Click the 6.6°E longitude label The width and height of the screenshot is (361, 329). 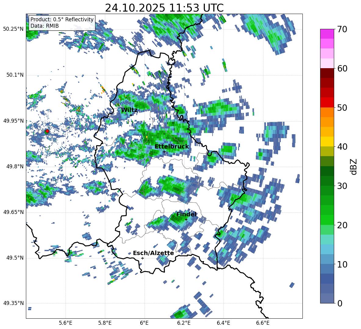263,323
